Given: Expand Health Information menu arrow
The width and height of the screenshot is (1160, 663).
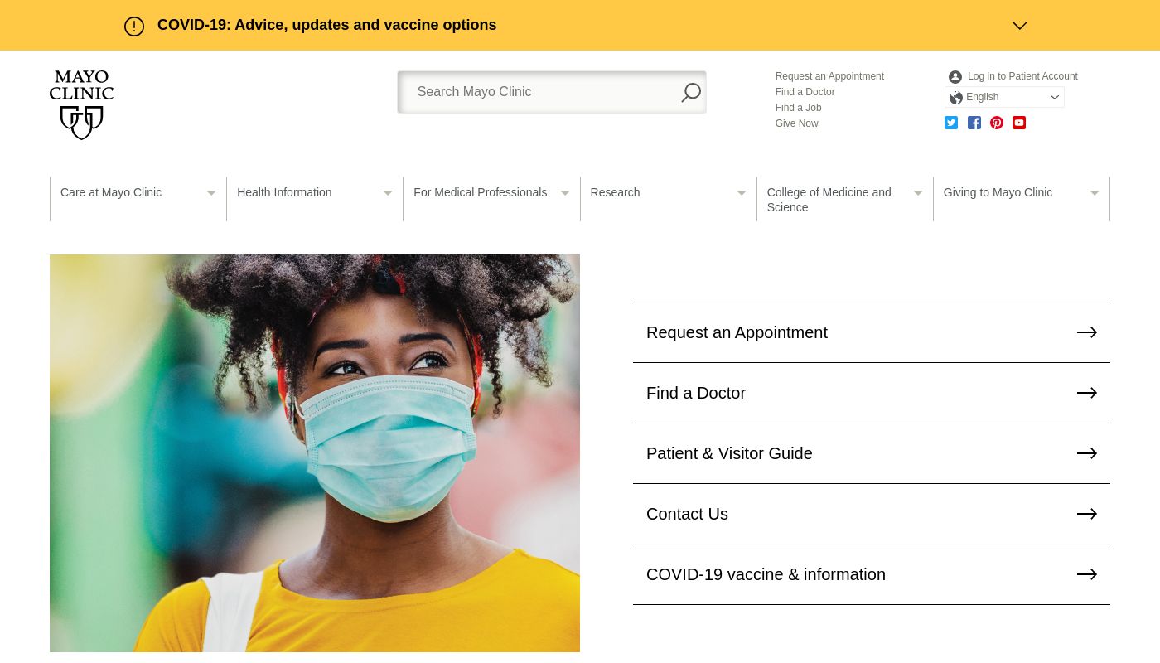Looking at the screenshot, I should [388, 193].
